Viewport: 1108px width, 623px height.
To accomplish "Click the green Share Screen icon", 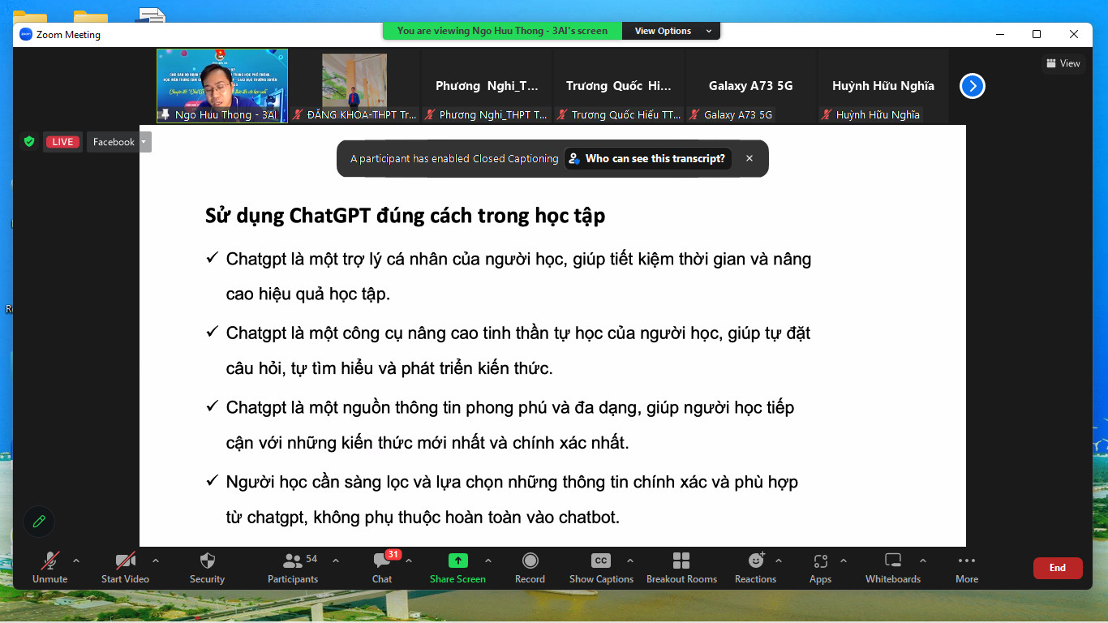I will click(457, 561).
